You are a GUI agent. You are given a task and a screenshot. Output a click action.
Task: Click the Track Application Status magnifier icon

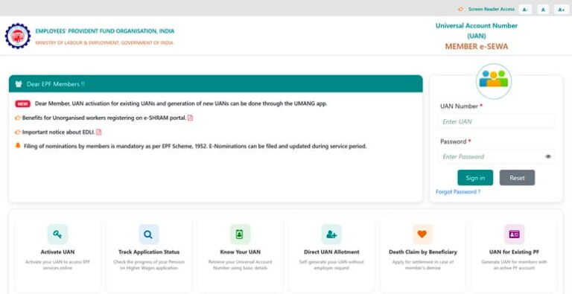coord(148,234)
